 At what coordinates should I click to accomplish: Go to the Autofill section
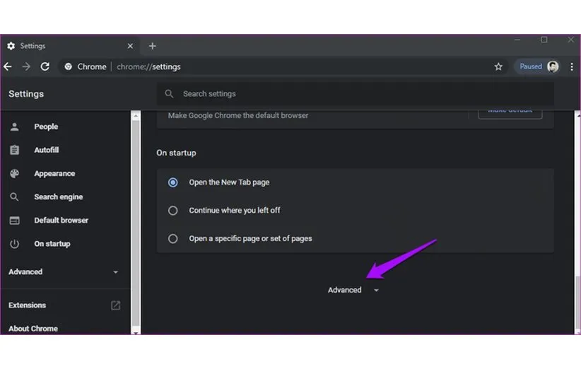[46, 151]
